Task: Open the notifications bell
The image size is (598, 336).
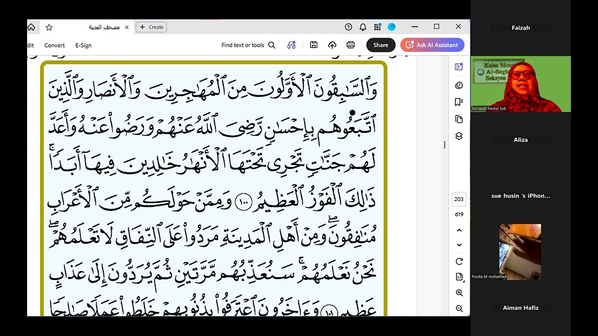Action: click(x=363, y=27)
